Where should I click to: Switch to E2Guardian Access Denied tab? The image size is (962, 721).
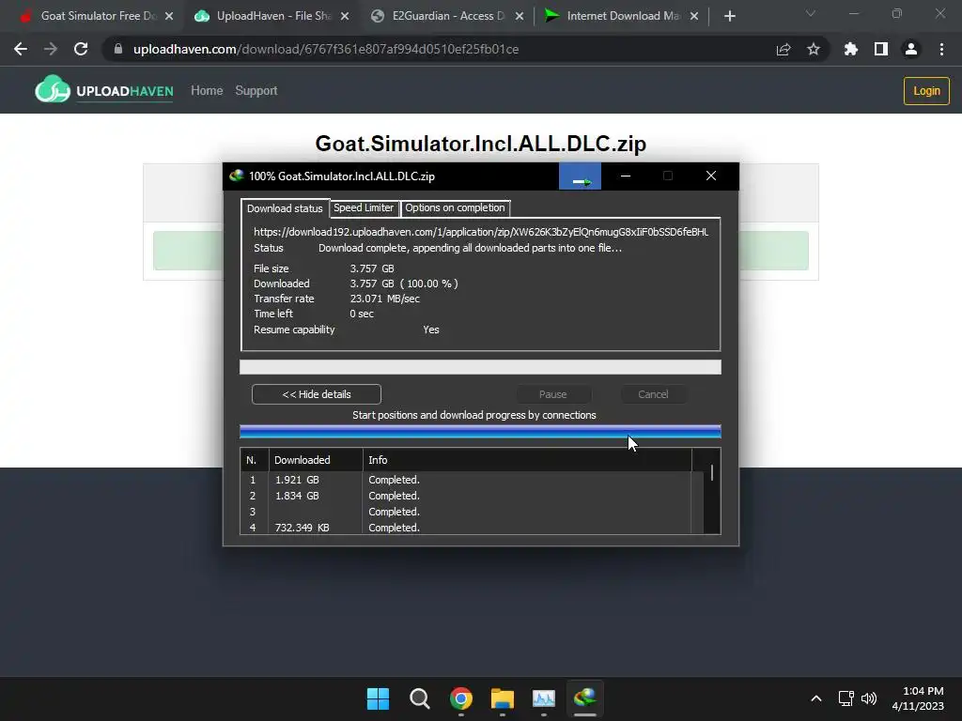tap(446, 16)
